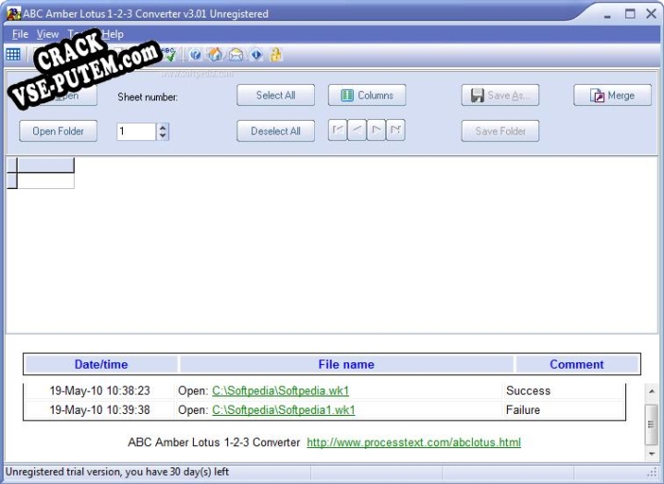Click the Save As... button

click(501, 95)
